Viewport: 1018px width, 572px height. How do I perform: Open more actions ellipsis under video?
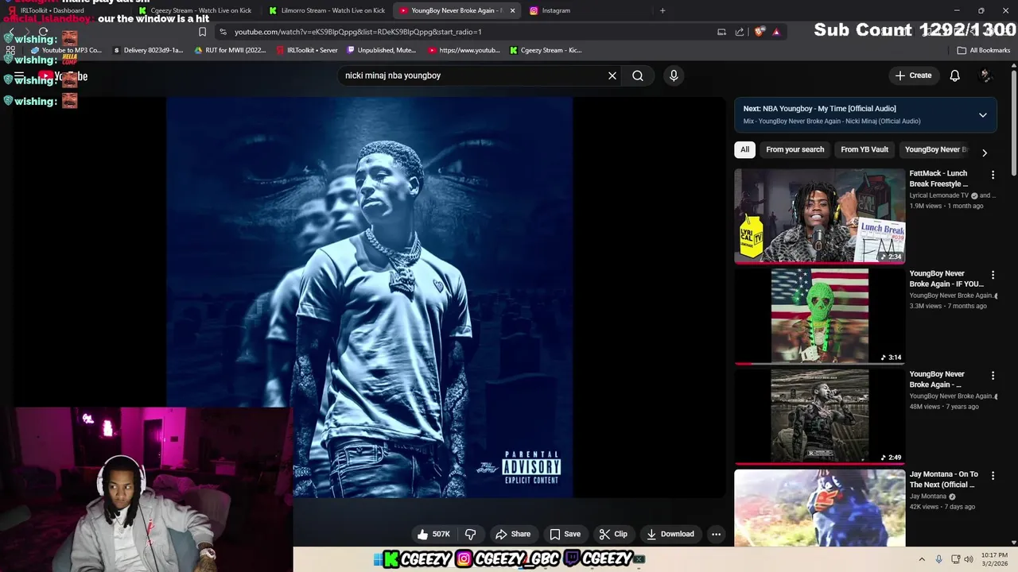point(716,534)
